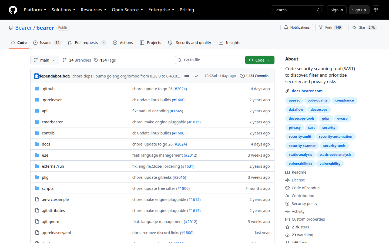The image size is (389, 243).
Task: Click the dependabot avatar icon
Action: (36, 76)
